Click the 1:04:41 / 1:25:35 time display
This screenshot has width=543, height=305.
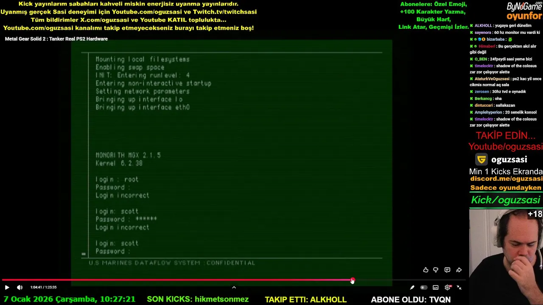pyautogui.click(x=43, y=287)
